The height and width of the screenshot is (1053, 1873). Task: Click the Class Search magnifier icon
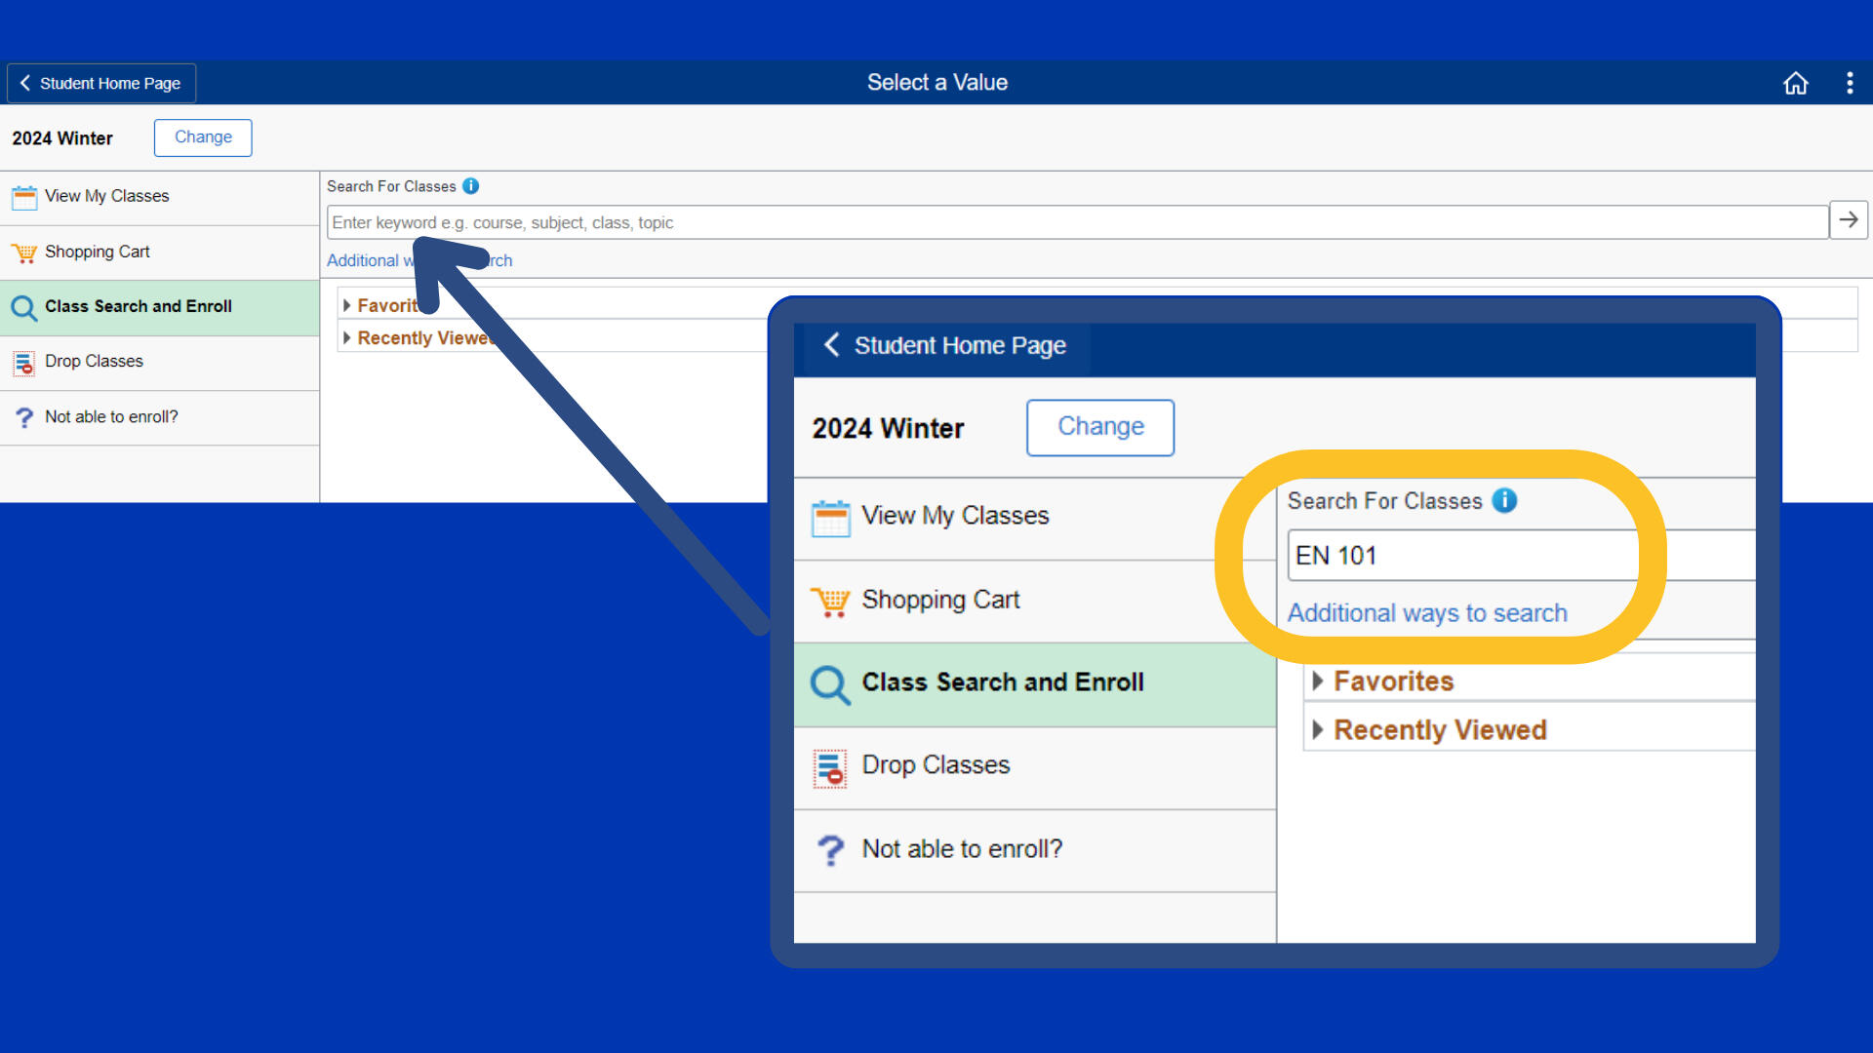[24, 308]
